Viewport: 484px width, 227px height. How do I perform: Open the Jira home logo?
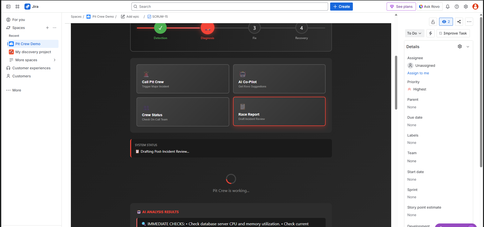[x=32, y=7]
